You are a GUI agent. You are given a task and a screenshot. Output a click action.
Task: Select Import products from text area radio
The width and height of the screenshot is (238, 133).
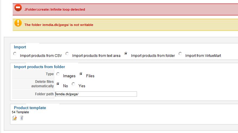tap(67, 54)
